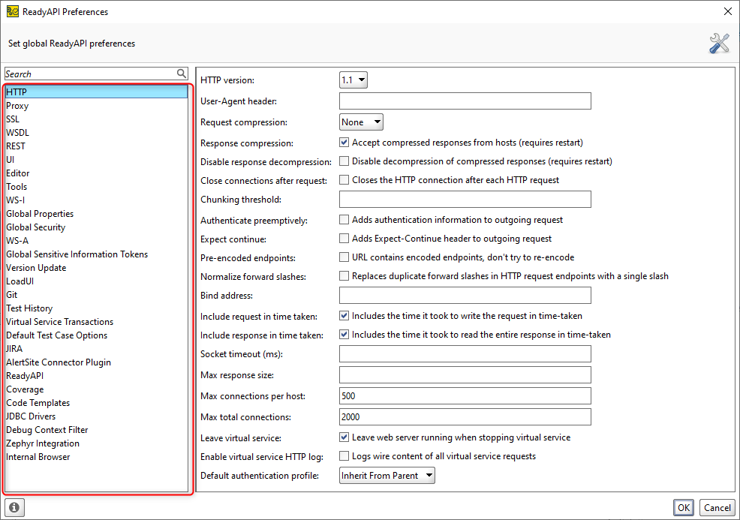
Task: Click the User-Agent header input field
Action: click(465, 101)
